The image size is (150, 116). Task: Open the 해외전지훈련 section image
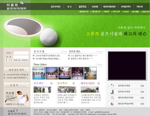90,89
